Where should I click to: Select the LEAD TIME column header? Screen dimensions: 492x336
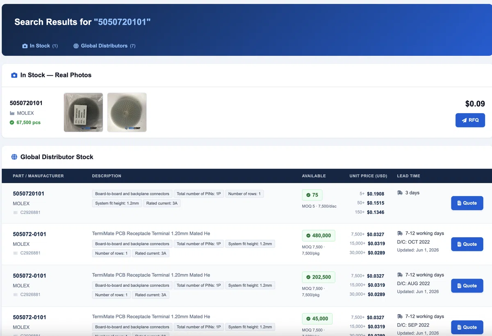coord(408,176)
